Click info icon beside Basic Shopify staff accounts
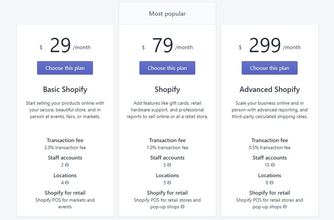 click(x=67, y=165)
